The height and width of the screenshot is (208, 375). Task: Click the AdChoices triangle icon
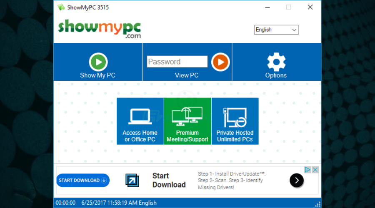tap(307, 170)
